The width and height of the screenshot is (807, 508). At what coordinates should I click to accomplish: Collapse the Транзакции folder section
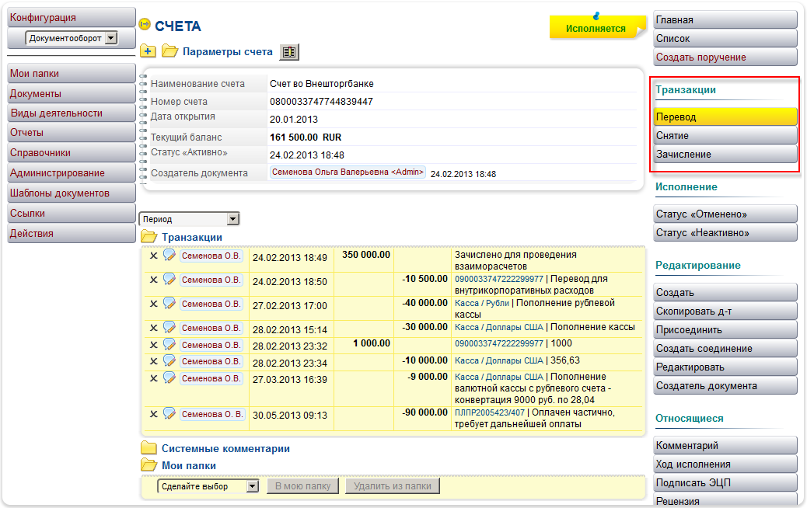[148, 237]
